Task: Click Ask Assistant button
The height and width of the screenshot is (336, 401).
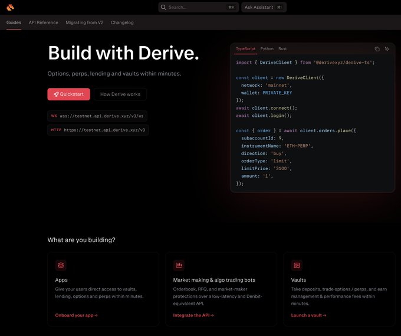Action: tap(264, 7)
